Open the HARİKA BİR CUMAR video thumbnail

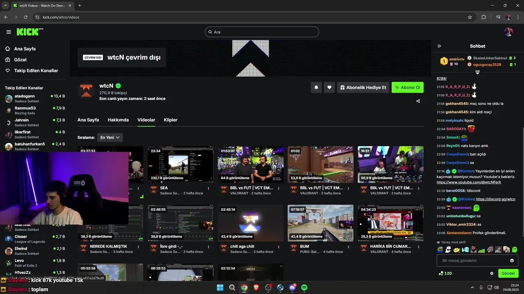[391, 223]
